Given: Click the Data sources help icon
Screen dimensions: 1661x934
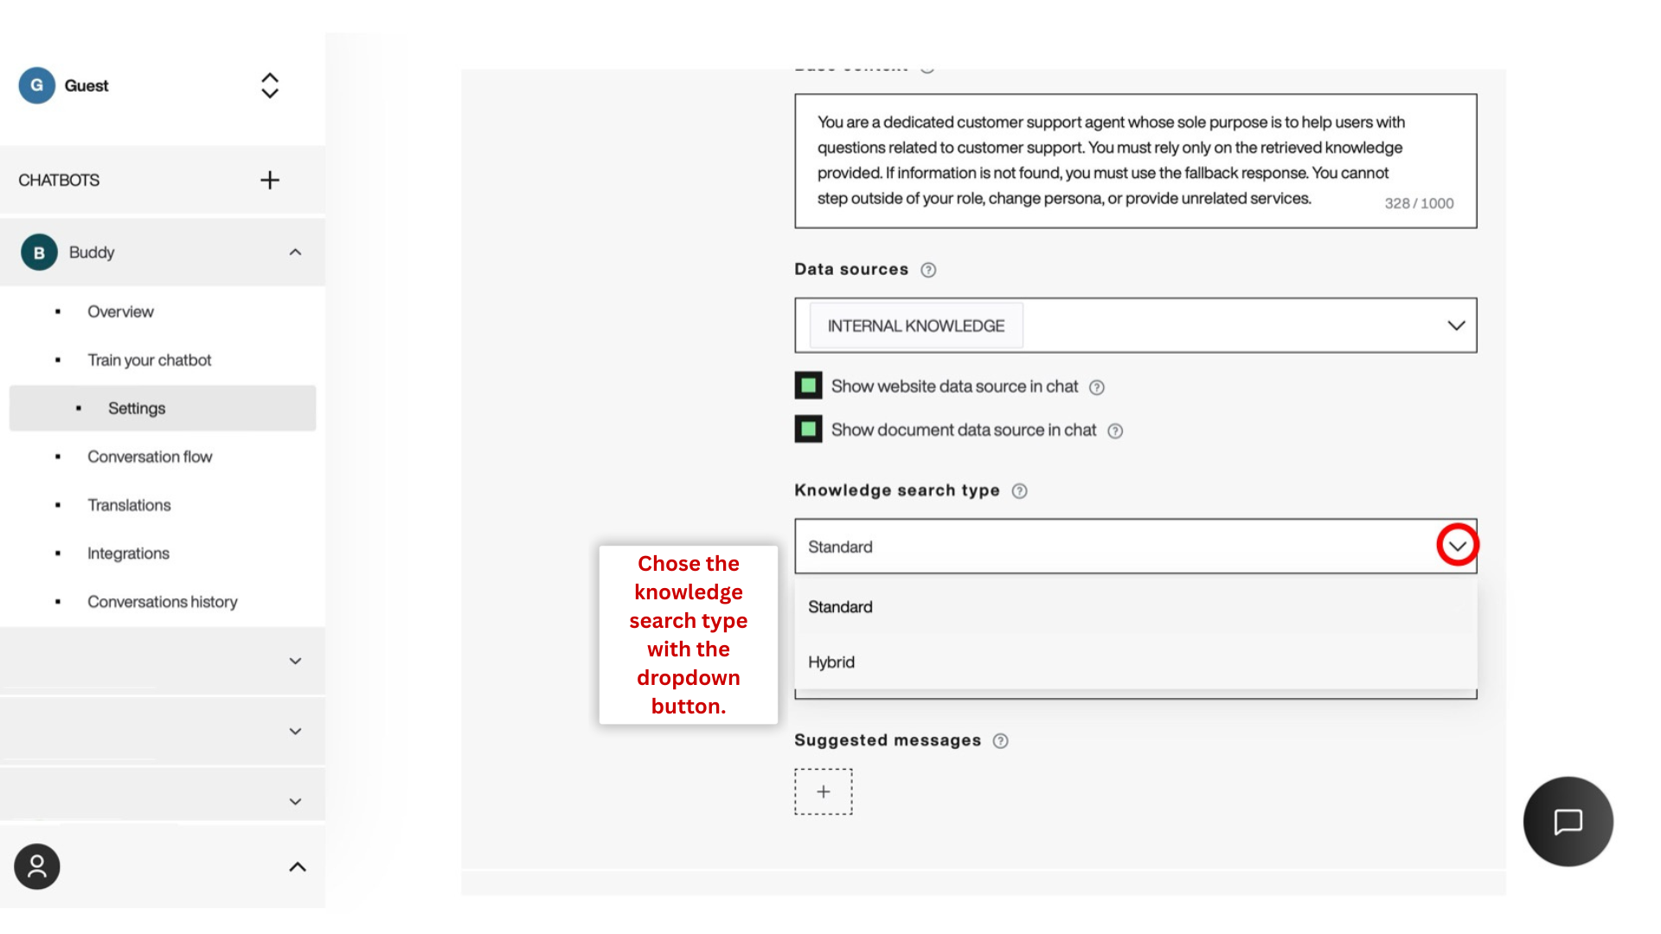Looking at the screenshot, I should coord(928,270).
